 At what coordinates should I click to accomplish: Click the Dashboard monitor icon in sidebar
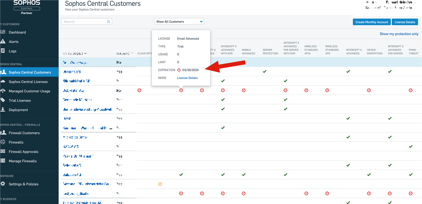point(3,32)
